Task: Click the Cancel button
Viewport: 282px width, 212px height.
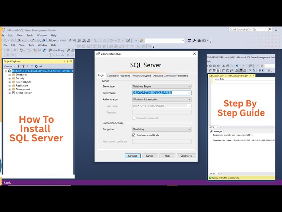Action: click(150, 156)
